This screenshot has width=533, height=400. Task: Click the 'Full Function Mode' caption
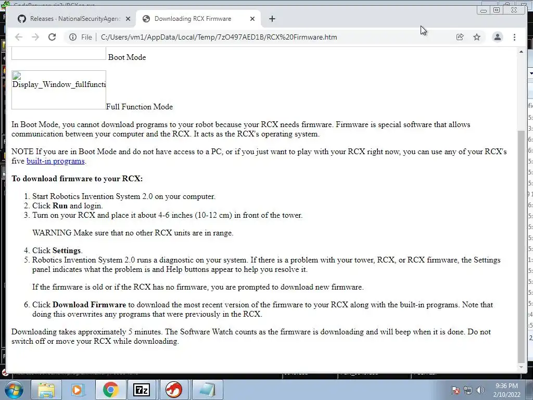[139, 107]
